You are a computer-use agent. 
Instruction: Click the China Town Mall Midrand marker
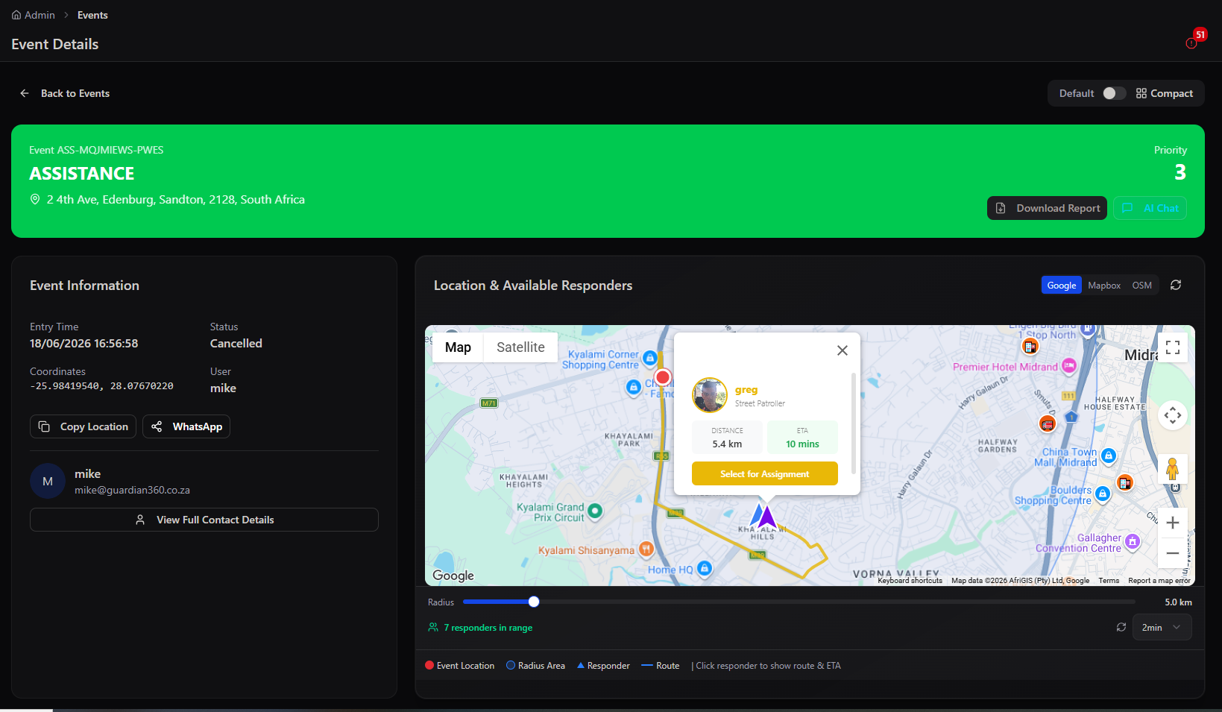click(1109, 455)
